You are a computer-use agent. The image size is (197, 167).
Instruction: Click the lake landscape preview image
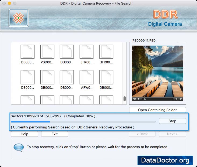157,71
